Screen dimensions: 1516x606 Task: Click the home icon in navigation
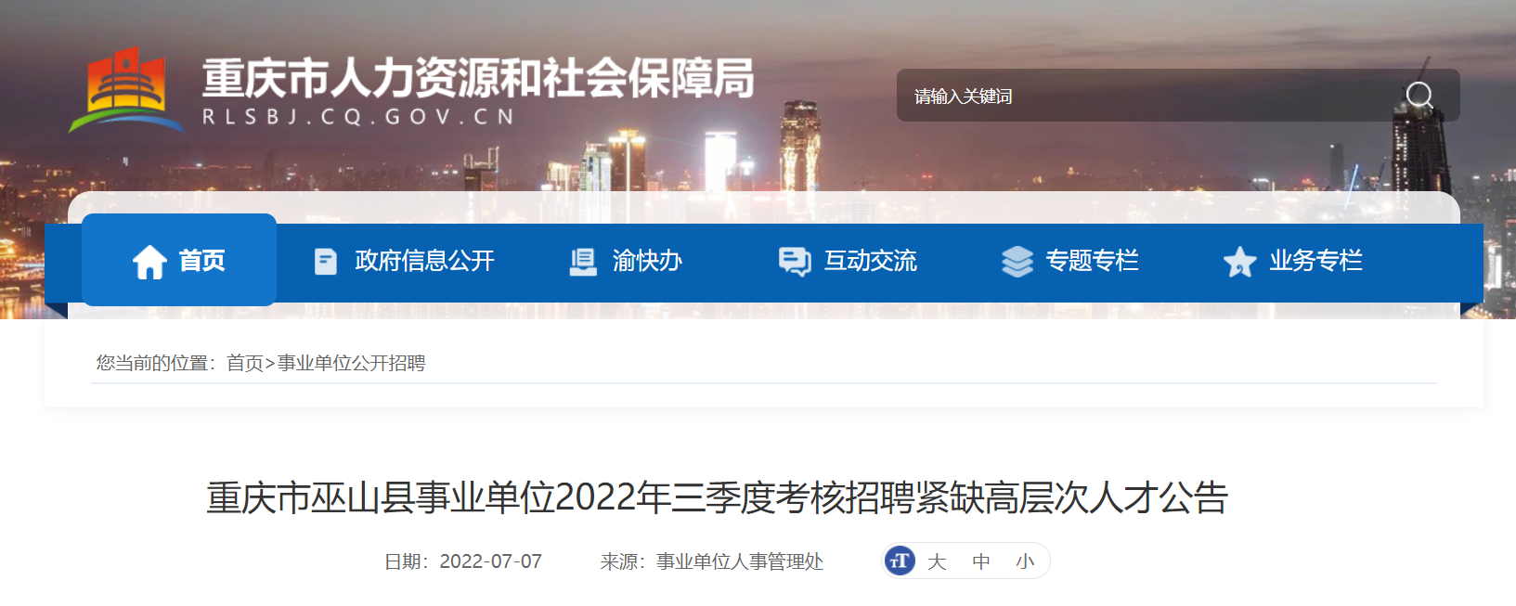coord(149,262)
